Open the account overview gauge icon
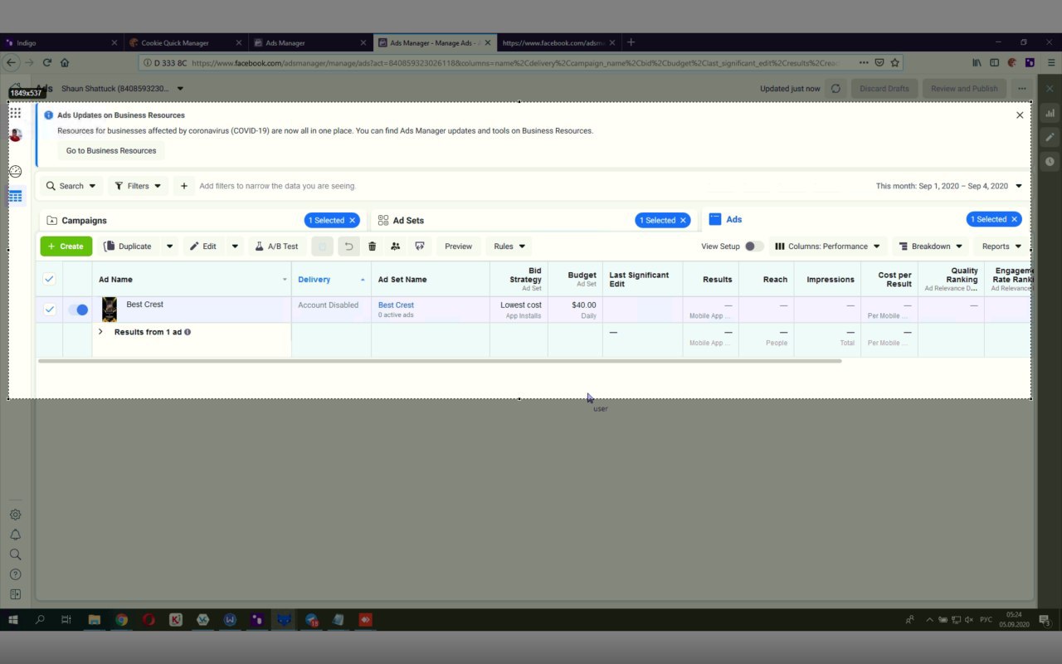Viewport: 1062px width, 664px height. pyautogui.click(x=16, y=171)
